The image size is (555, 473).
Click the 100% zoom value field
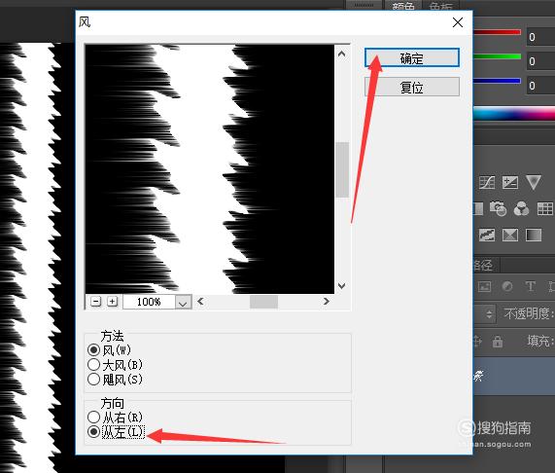click(149, 302)
